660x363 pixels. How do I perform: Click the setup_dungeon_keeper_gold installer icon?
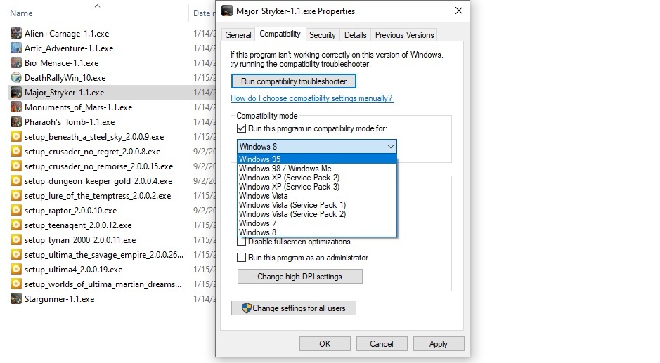point(16,180)
